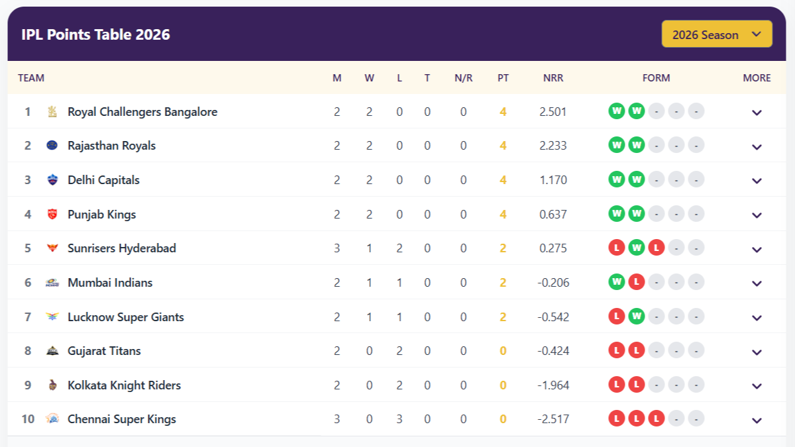The image size is (795, 447).
Task: Open Chennai Super Kings team page link
Action: [121, 419]
